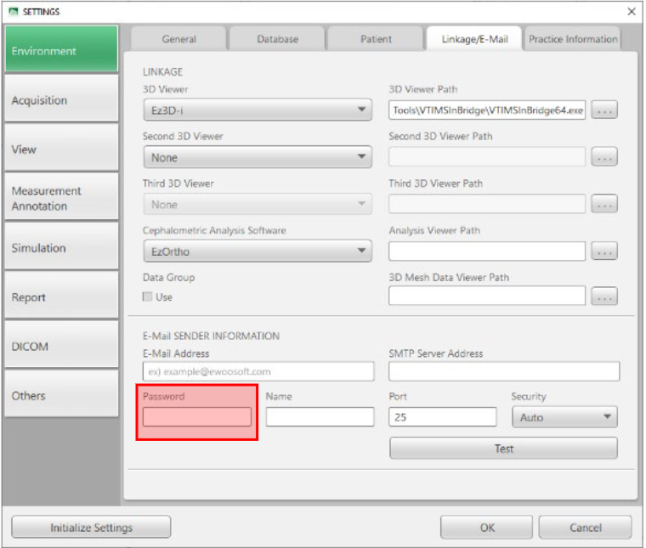Image resolution: width=646 pixels, height=548 pixels.
Task: Browse for 3D Mesh Data Viewer Path
Action: pyautogui.click(x=603, y=297)
